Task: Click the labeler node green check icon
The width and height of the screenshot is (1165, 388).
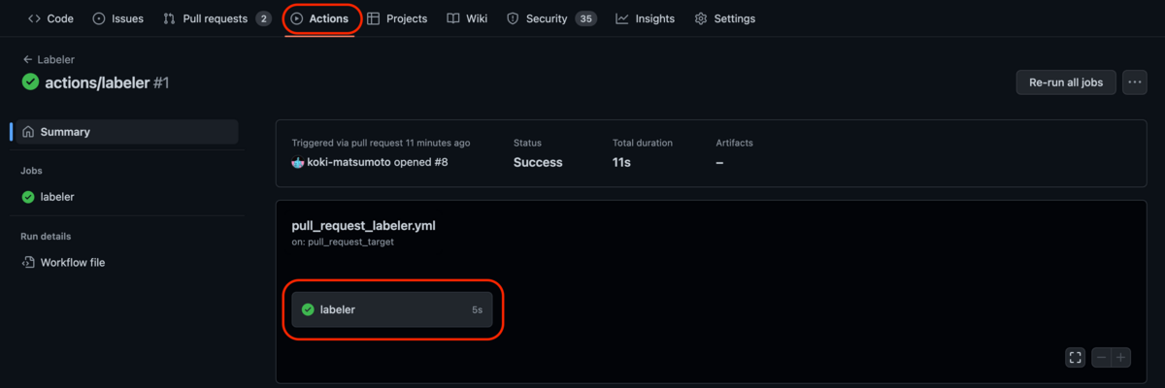Action: point(308,309)
